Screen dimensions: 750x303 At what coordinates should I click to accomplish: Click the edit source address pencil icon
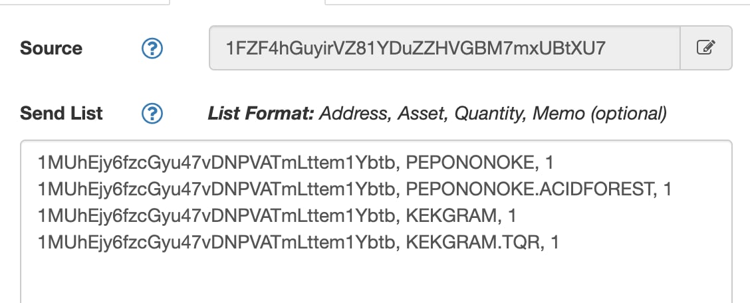click(x=706, y=48)
